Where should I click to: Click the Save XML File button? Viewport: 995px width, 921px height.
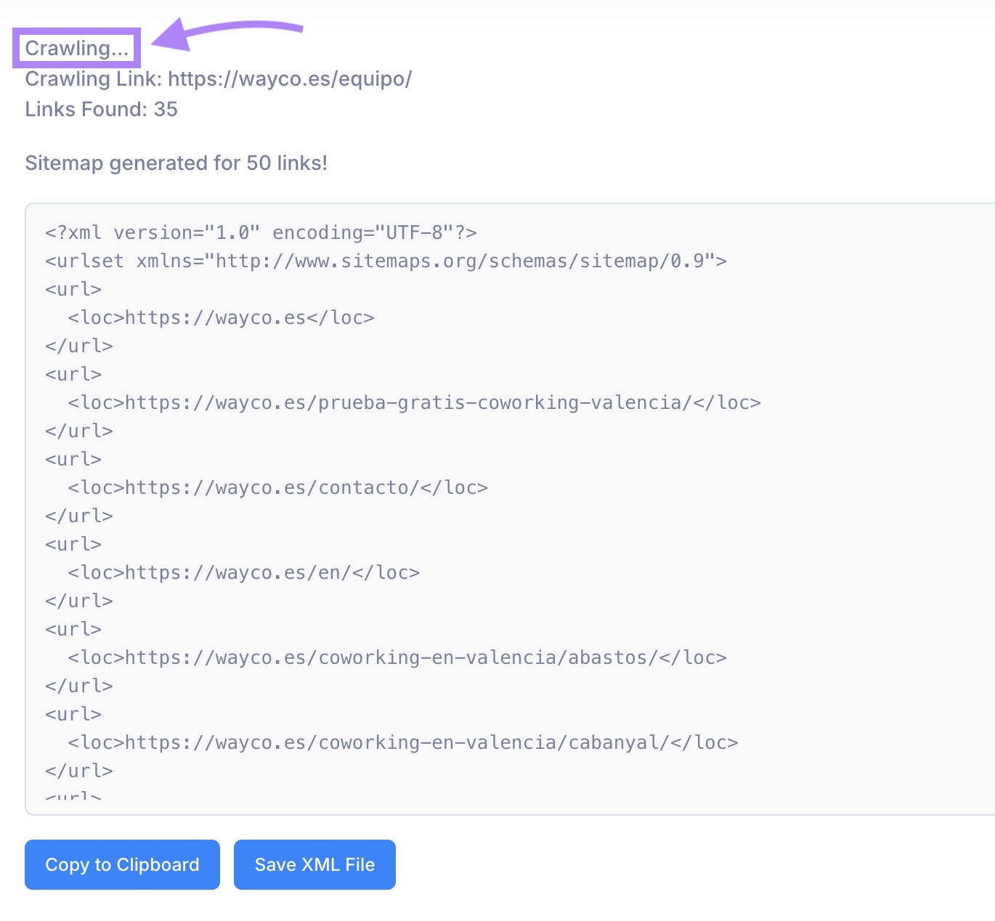314,864
